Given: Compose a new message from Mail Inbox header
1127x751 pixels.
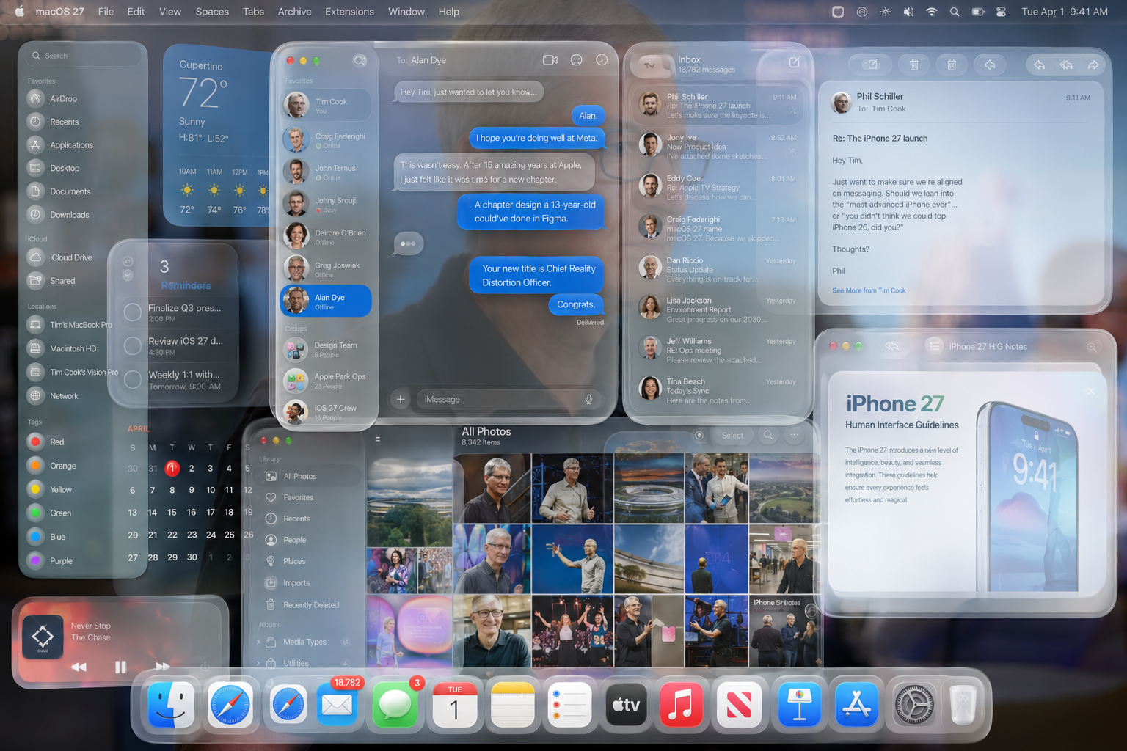Looking at the screenshot, I should (x=795, y=62).
